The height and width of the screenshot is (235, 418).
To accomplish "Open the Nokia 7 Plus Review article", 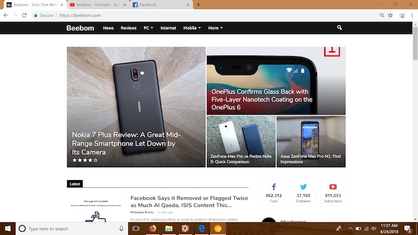I will (126, 143).
